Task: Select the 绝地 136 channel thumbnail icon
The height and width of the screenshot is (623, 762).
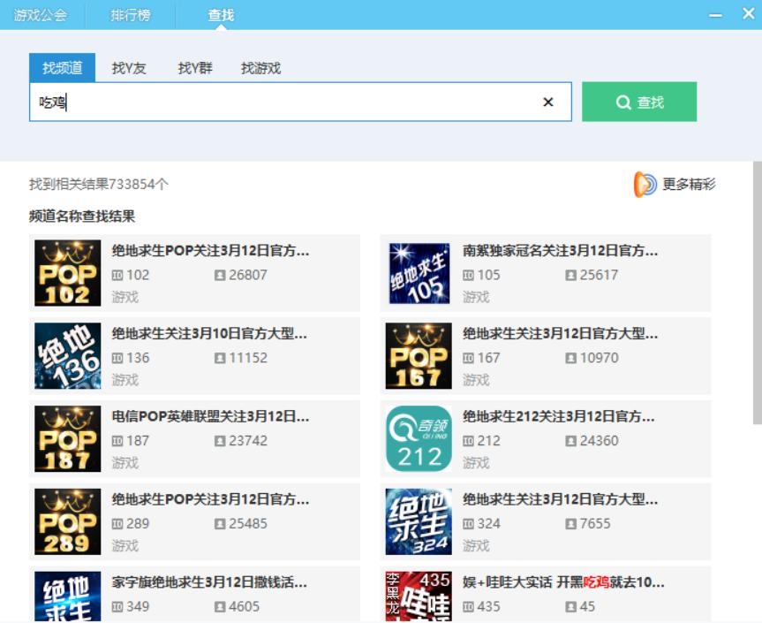Action: pos(67,356)
